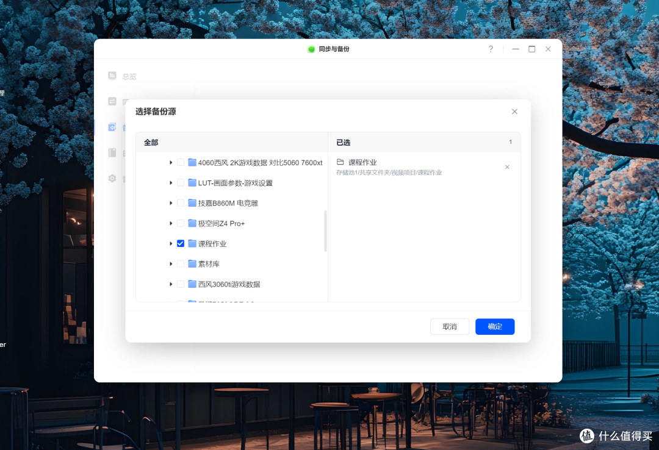Viewport: 659px width, 450px height.
Task: Expand the 素材库 folder
Action: [x=171, y=263]
